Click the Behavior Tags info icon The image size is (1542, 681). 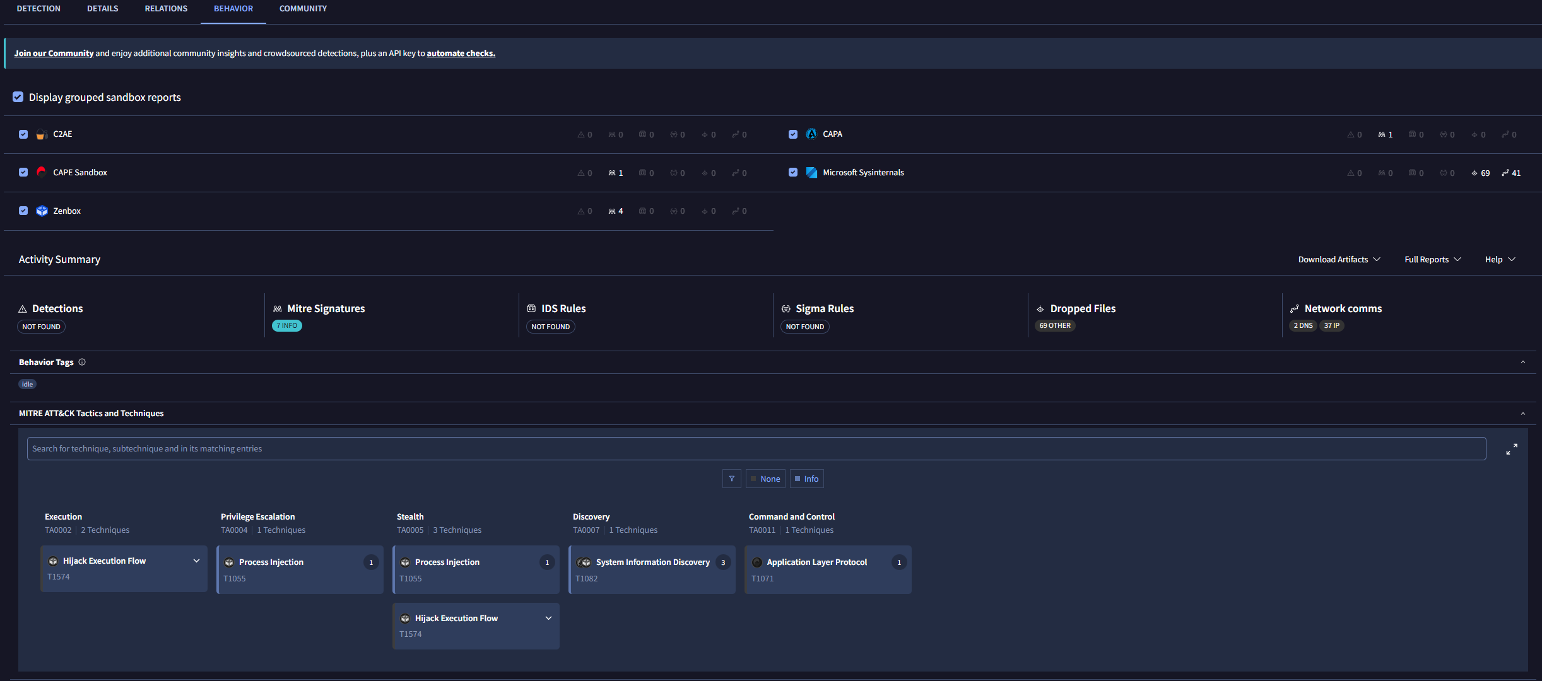pos(82,362)
